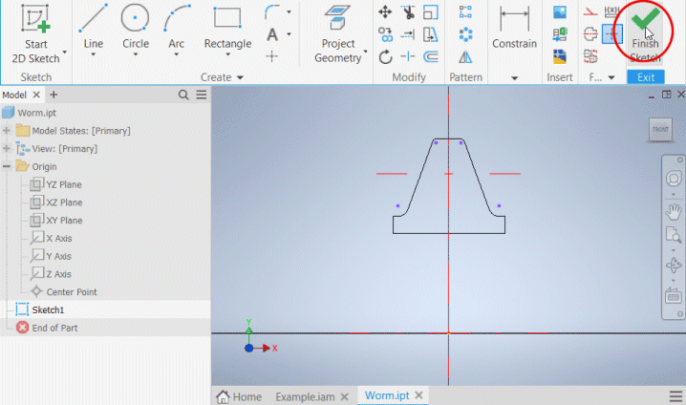Viewport: 686px width, 405px height.
Task: Select the Rectangle tool
Action: [x=227, y=17]
